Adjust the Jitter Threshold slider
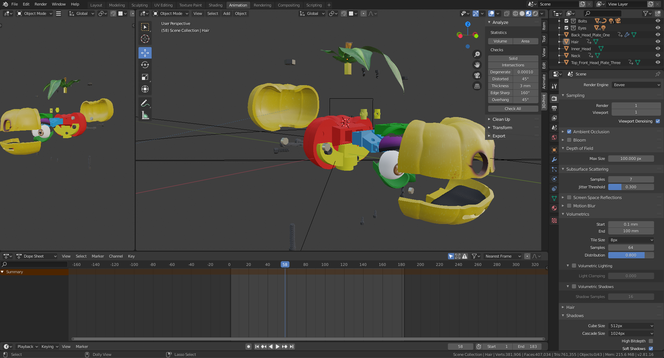The width and height of the screenshot is (664, 358). click(631, 187)
